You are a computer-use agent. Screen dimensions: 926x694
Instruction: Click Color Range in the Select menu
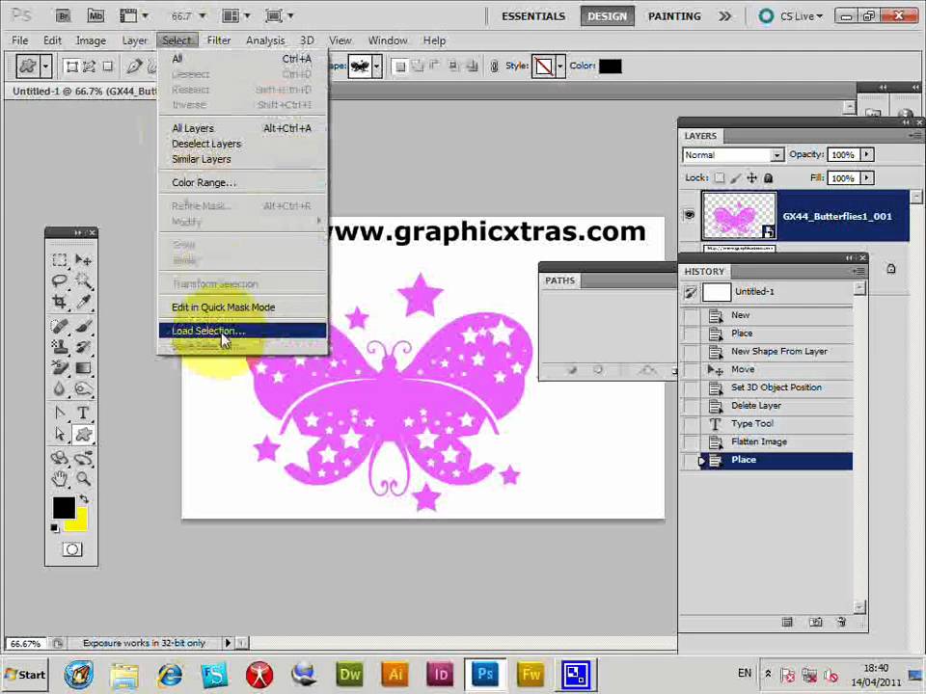(x=204, y=182)
